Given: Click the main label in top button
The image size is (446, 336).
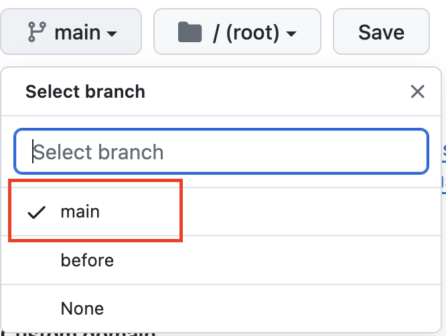Looking at the screenshot, I should [x=78, y=33].
